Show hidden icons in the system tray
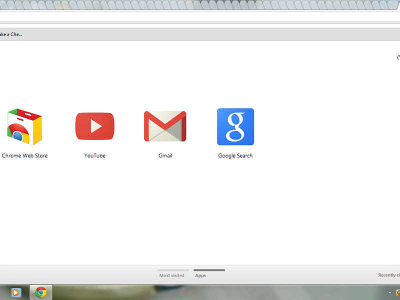 point(389,292)
